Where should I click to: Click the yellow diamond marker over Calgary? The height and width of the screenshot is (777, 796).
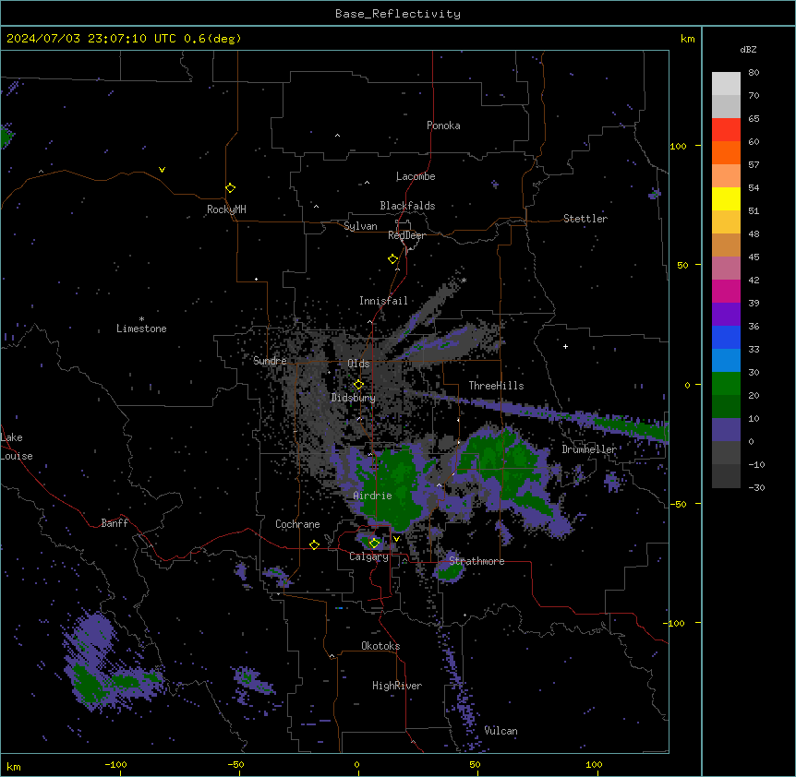(x=374, y=544)
